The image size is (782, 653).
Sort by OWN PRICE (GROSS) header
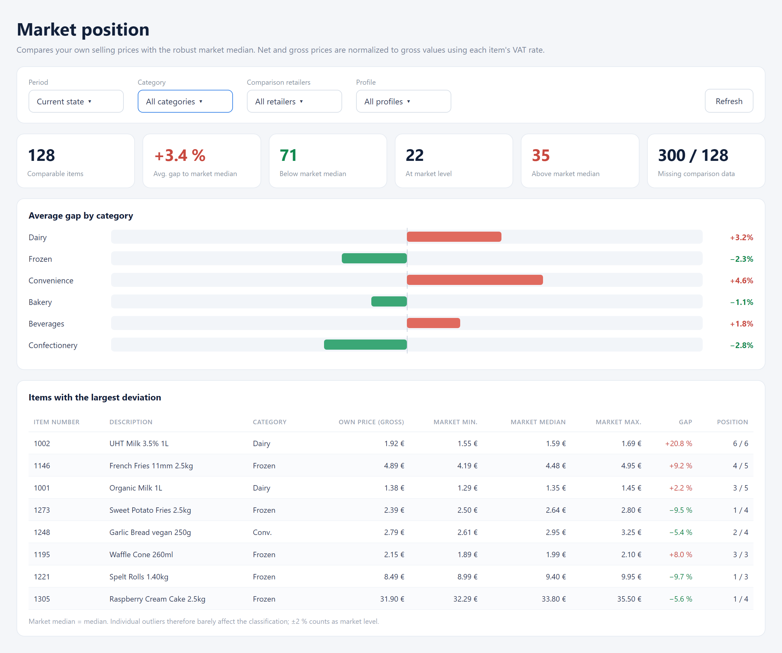371,422
